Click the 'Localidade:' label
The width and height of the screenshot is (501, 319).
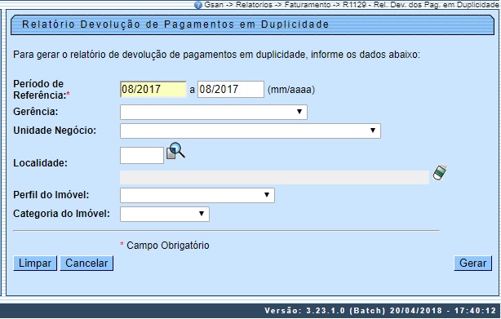tap(40, 163)
